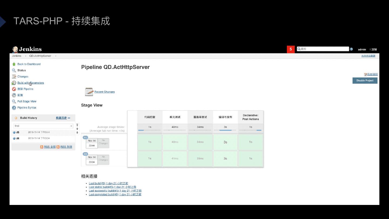
Task: Click the 注销 logout link
Action: click(x=374, y=49)
